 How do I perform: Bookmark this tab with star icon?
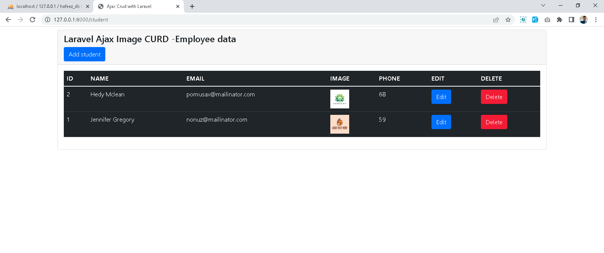[x=508, y=20]
